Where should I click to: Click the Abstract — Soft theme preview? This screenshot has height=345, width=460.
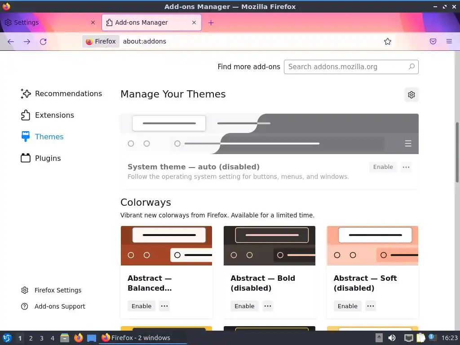click(x=372, y=246)
